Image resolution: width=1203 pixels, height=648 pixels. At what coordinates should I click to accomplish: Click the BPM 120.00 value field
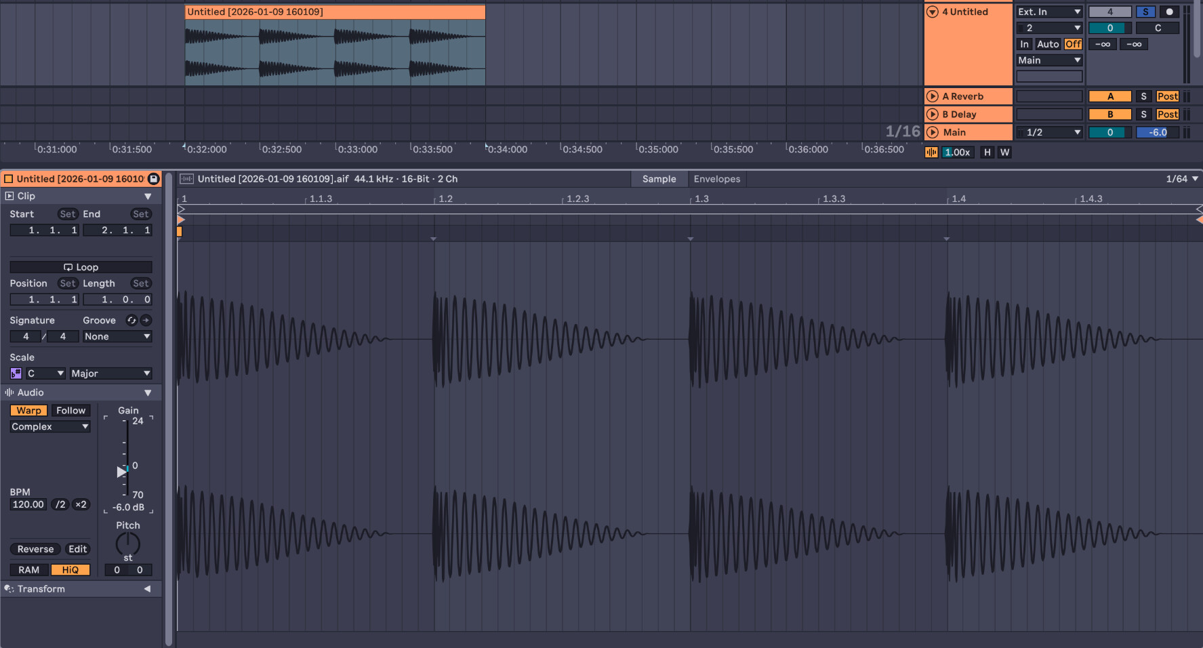(28, 504)
